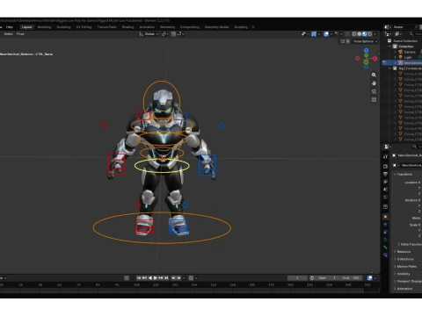Open the World properties tab
This screenshot has width=422, height=316.
tap(385, 197)
